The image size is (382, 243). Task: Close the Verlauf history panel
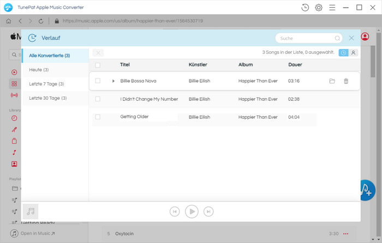(x=351, y=38)
